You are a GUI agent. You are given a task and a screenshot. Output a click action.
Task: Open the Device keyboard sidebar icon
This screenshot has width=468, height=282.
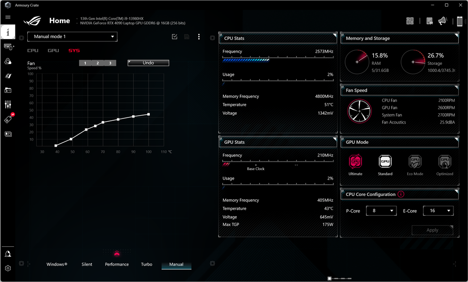[8, 47]
